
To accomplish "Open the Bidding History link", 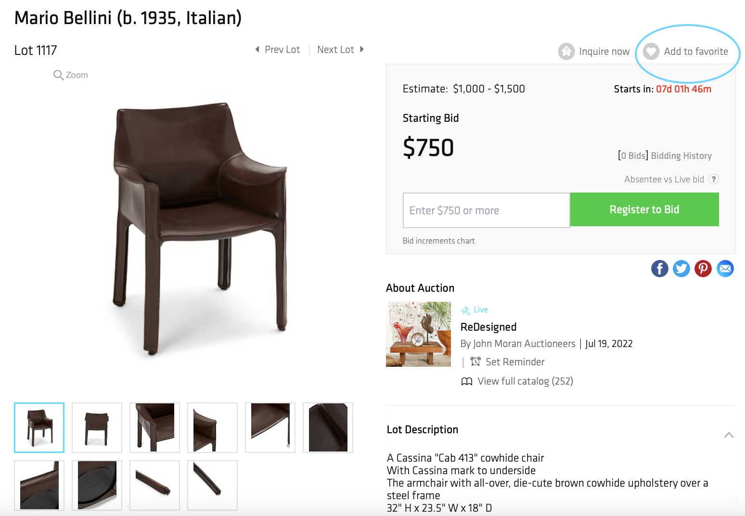I will [681, 155].
